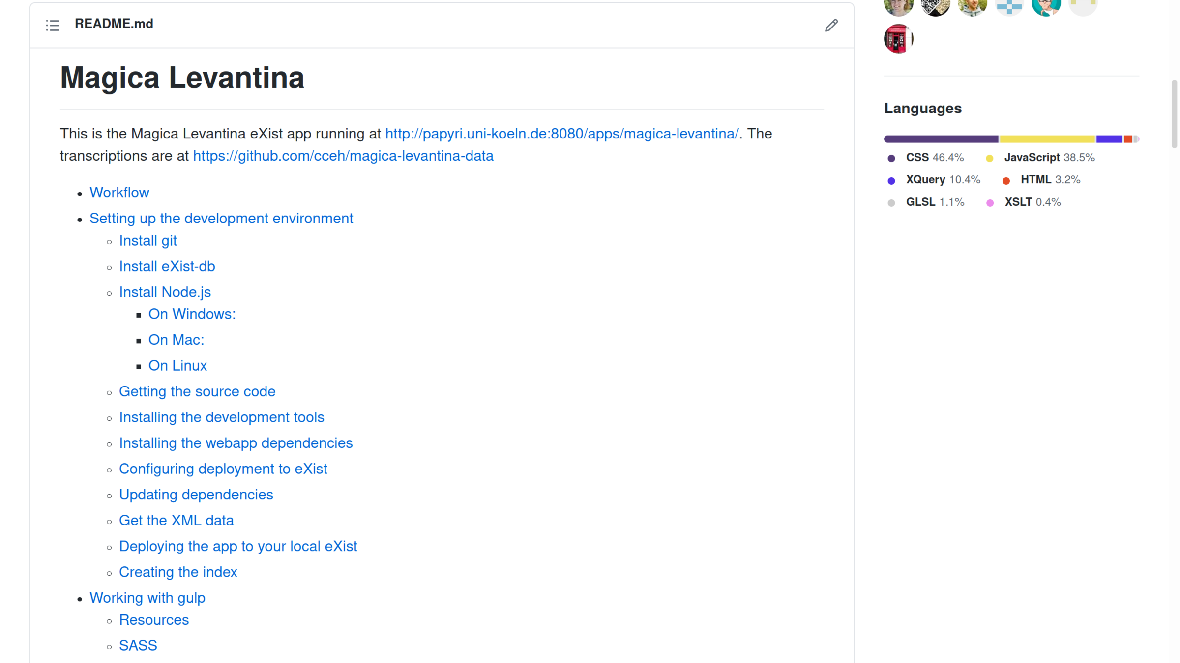Go to Install eXist-db section

[x=167, y=266]
